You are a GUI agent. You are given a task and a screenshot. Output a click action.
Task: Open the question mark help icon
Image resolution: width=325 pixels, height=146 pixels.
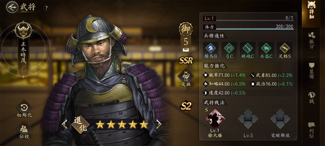pyautogui.click(x=46, y=8)
